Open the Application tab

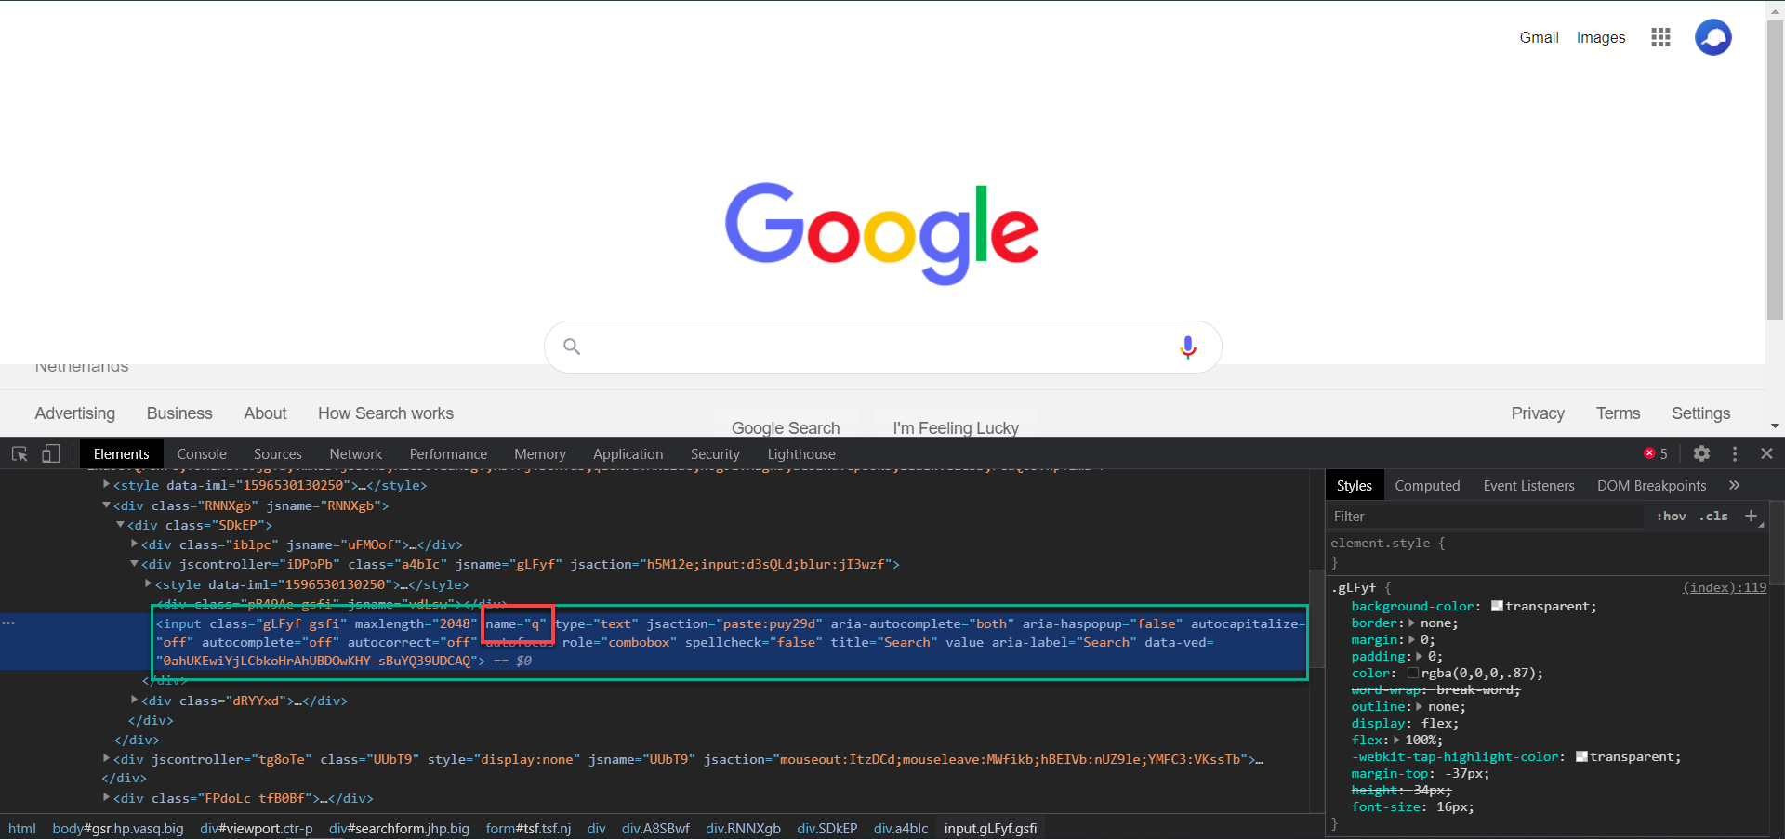[x=628, y=453]
